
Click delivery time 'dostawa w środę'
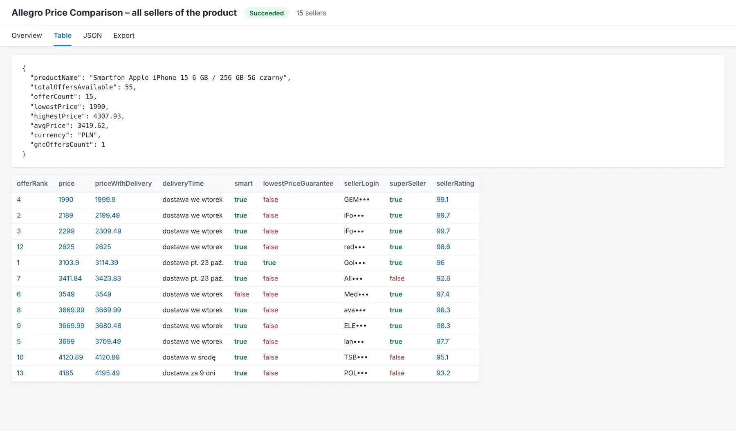point(189,357)
